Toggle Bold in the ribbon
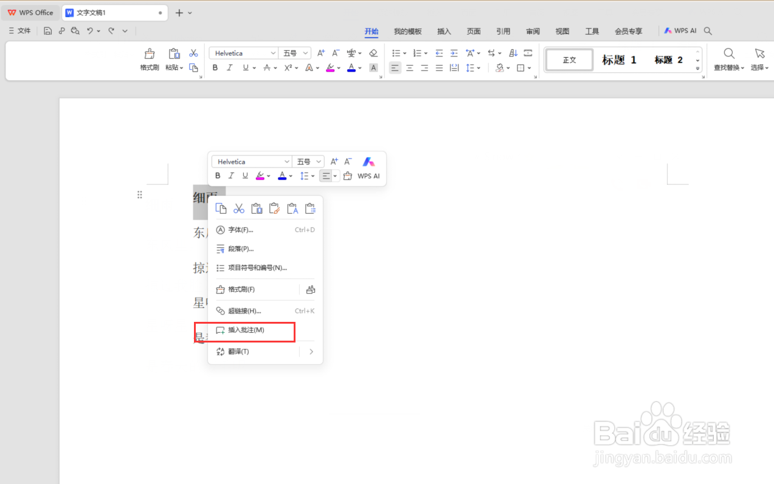Image resolution: width=774 pixels, height=484 pixels. (215, 68)
